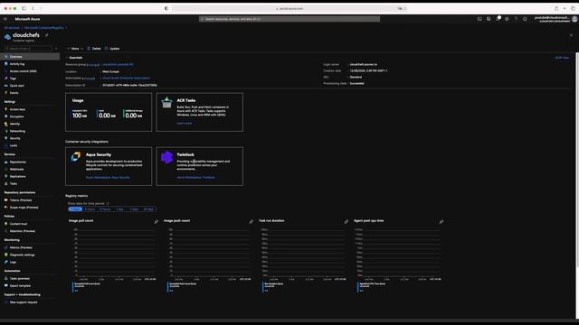Screen dimensions: 579x325
Task: Click the Scope maps (Preview) icon
Action: (x=6, y=208)
